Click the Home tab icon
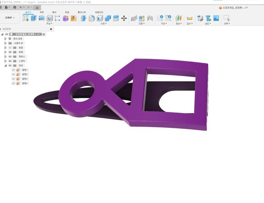The image size is (264, 203). pyautogui.click(x=37, y=8)
